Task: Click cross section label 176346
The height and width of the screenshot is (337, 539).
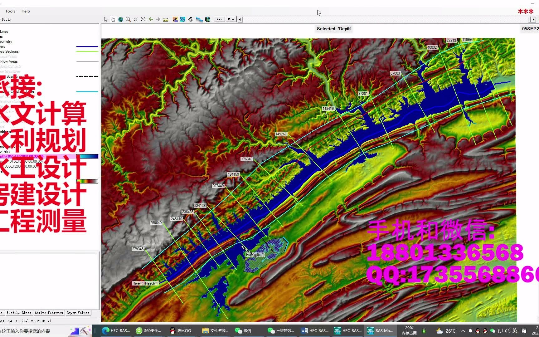Action: 247,159
